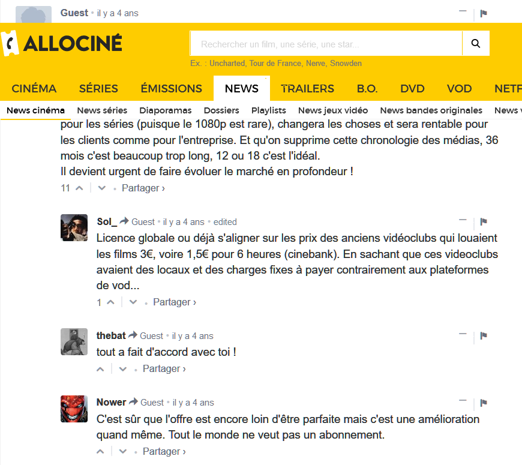Open the Partager menu under Nower's comment
Image resolution: width=522 pixels, height=465 pixels.
click(164, 451)
